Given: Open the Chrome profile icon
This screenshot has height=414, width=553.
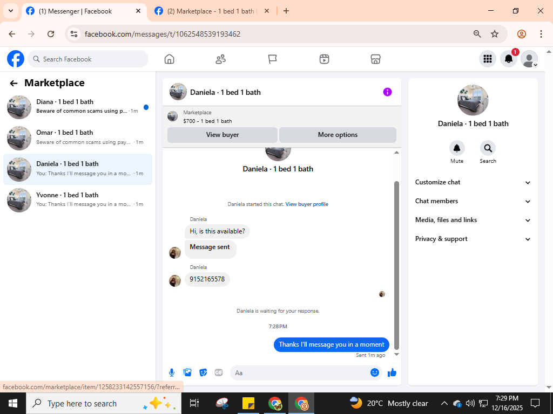Looking at the screenshot, I should click(521, 34).
